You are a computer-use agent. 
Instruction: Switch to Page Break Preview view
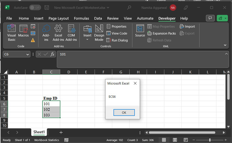(185, 140)
